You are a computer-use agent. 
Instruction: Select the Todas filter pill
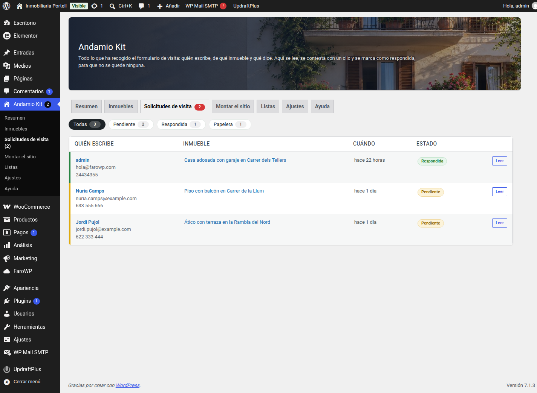pyautogui.click(x=87, y=124)
